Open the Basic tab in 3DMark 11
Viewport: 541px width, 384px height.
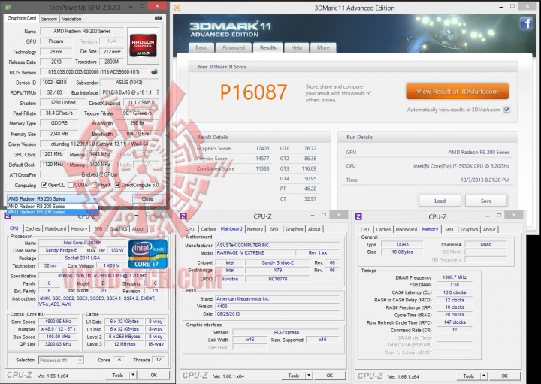201,47
